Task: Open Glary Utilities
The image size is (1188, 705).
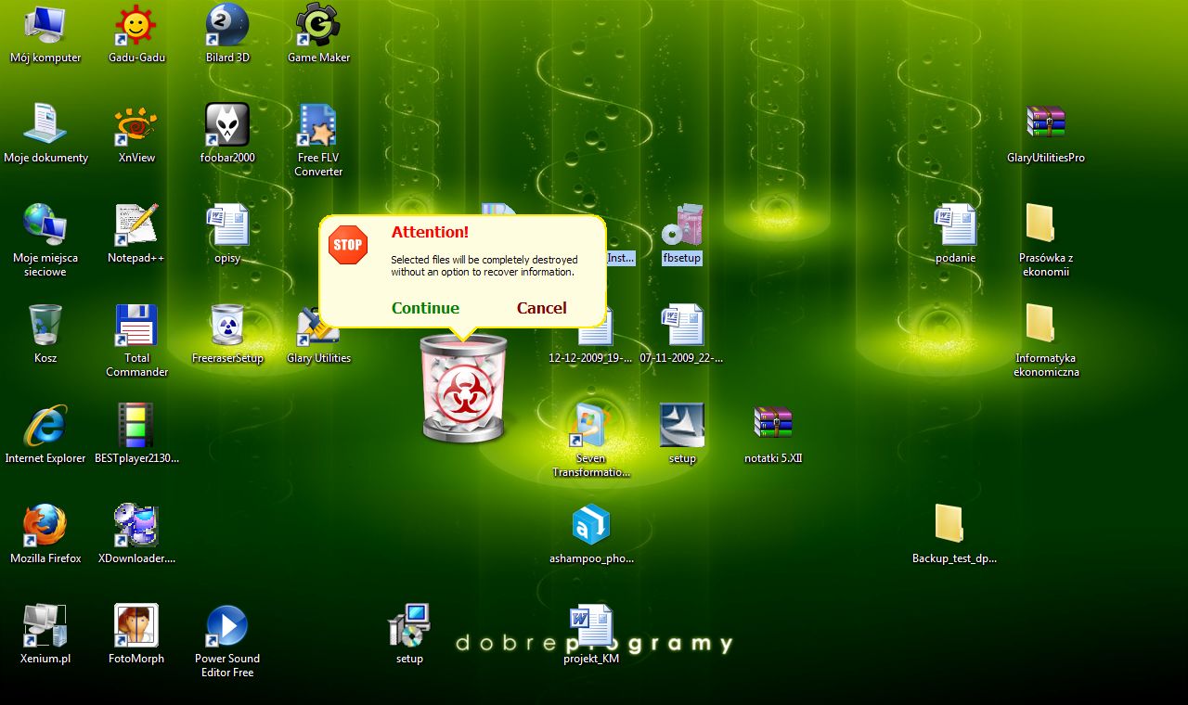Action: [318, 325]
